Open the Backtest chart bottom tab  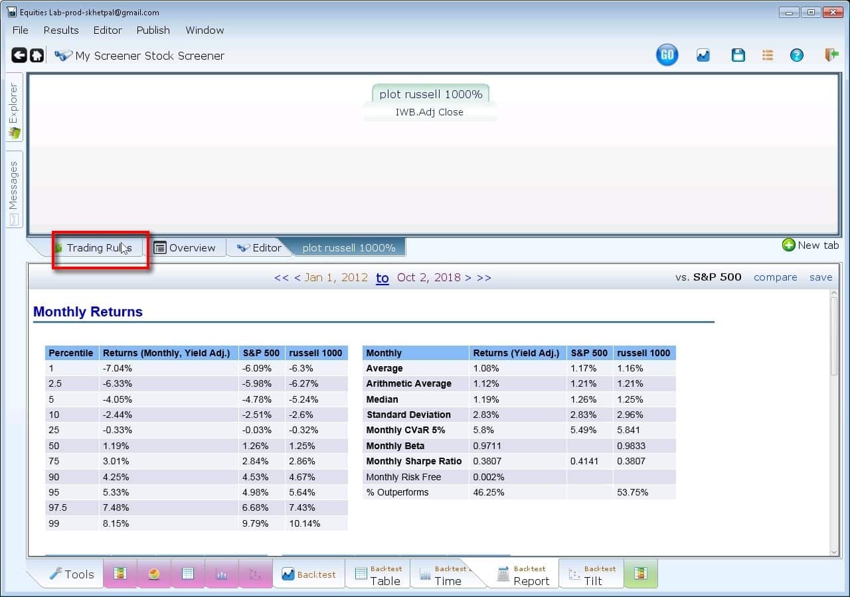coord(309,574)
